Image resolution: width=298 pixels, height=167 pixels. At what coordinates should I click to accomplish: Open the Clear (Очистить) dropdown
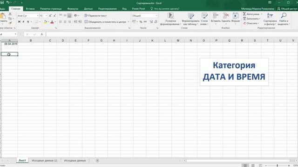[x=251, y=23]
